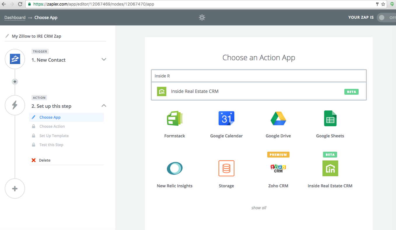The height and width of the screenshot is (230, 396).
Task: Click the red X delete icon
Action: (34, 160)
